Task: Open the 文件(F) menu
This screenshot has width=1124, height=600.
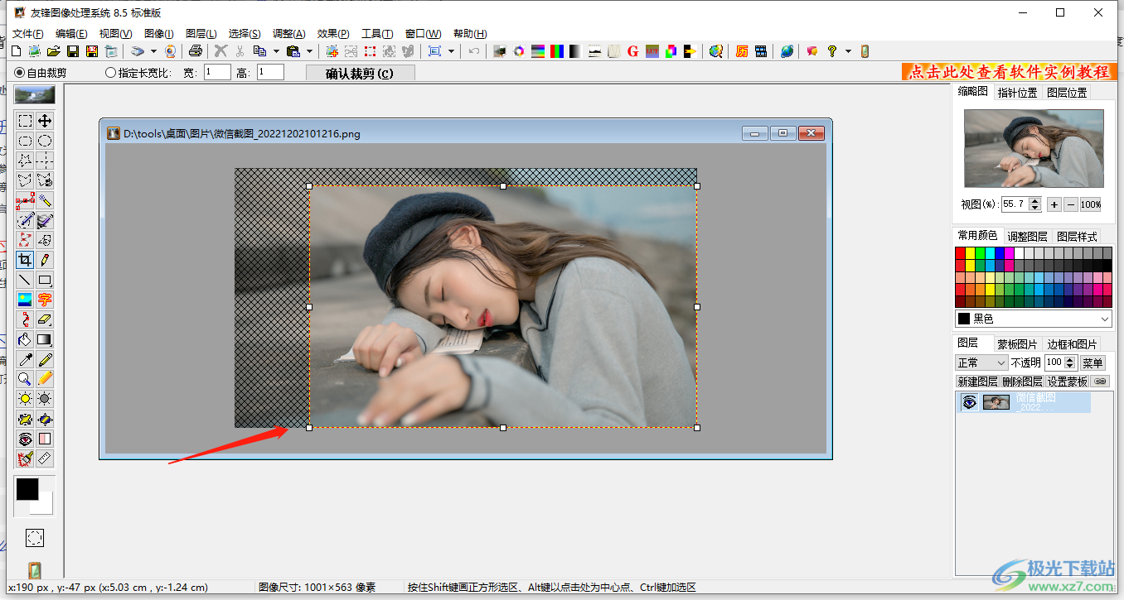Action: 27,34
